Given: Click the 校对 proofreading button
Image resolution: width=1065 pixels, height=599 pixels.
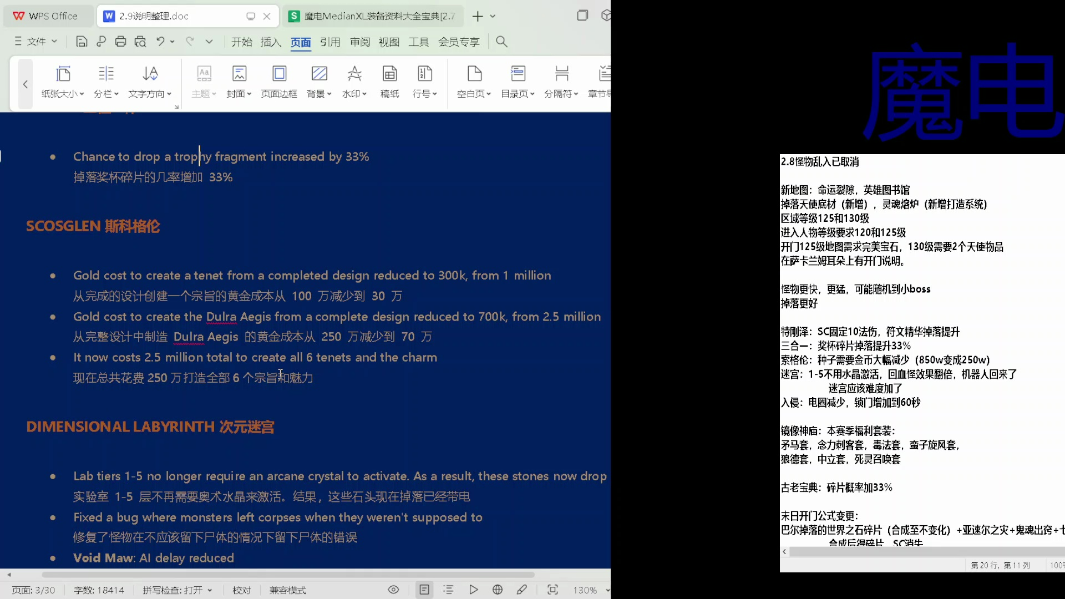Looking at the screenshot, I should click(242, 590).
